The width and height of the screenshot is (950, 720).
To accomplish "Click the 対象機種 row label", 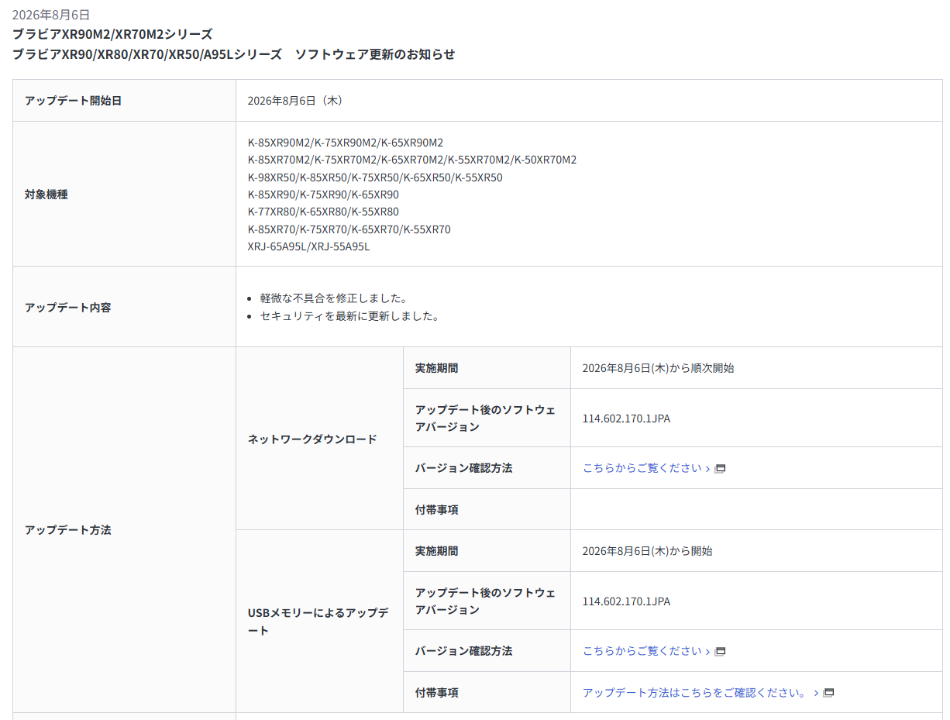I will click(x=46, y=195).
